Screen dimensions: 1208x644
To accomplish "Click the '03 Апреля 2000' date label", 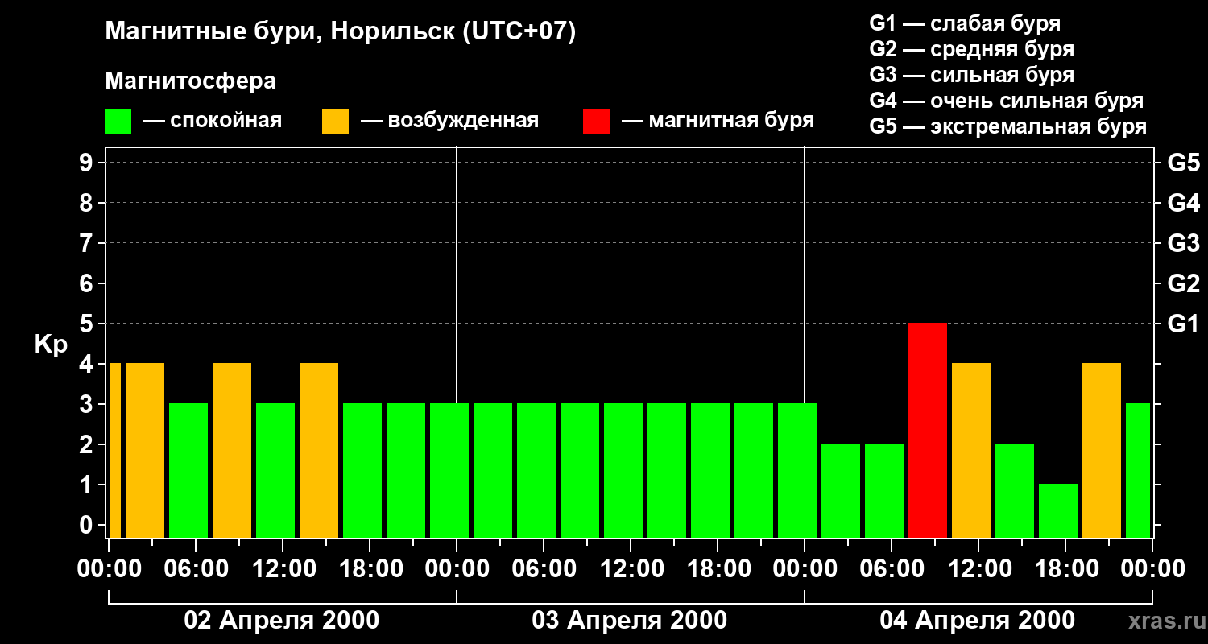I will coord(630,621).
